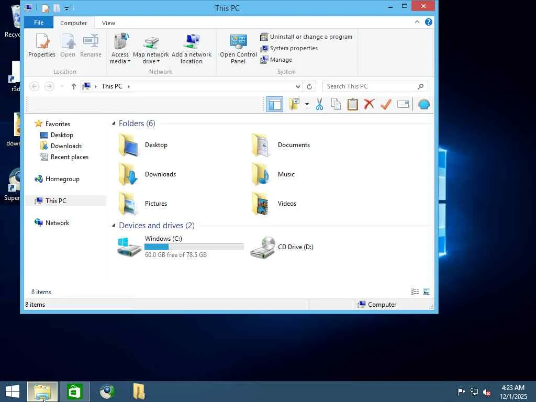
Task: Select the Windows (C:) drive
Action: pyautogui.click(x=180, y=247)
